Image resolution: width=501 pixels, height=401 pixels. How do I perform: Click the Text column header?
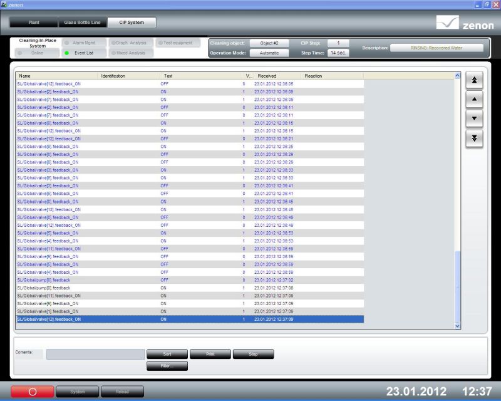click(200, 76)
